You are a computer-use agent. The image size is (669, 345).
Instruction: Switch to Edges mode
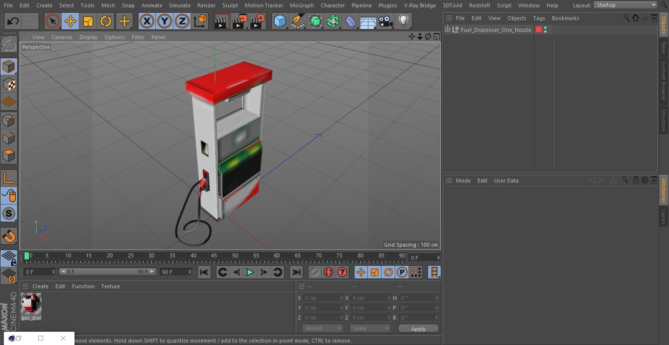coord(9,138)
